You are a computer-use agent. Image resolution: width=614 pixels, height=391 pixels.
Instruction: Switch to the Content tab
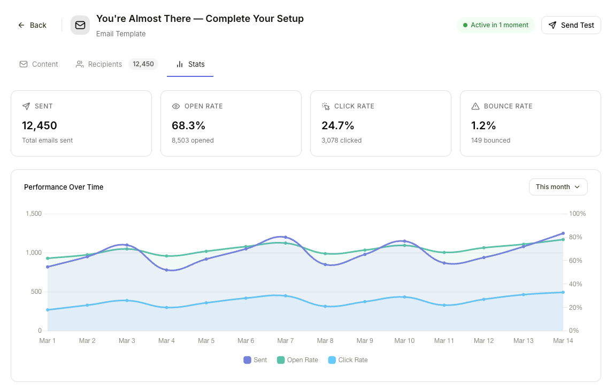coord(45,64)
